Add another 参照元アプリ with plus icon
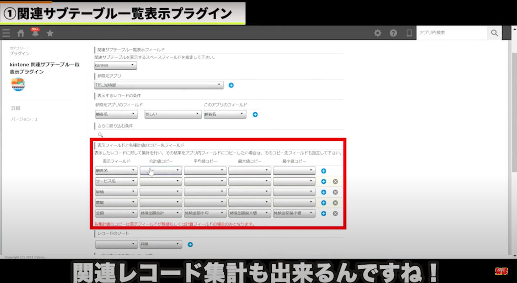The width and height of the screenshot is (517, 283). pos(231,85)
